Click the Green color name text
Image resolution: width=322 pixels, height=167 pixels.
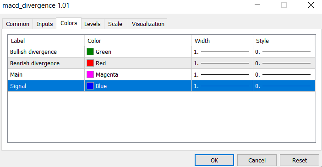click(104, 52)
